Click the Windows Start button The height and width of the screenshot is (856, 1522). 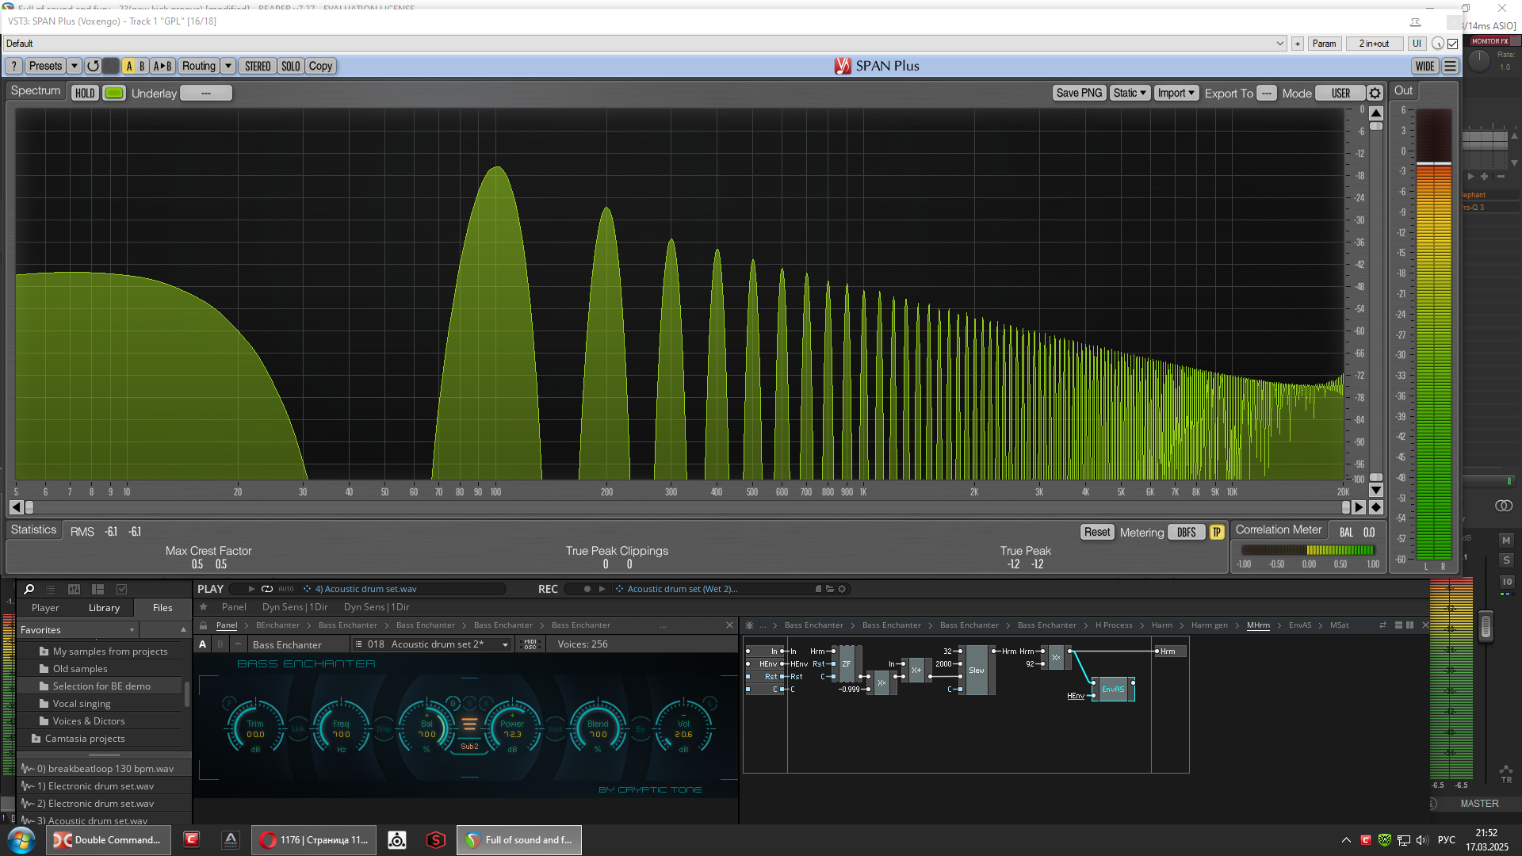point(21,840)
